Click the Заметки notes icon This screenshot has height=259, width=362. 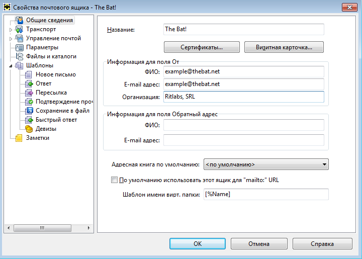20,138
